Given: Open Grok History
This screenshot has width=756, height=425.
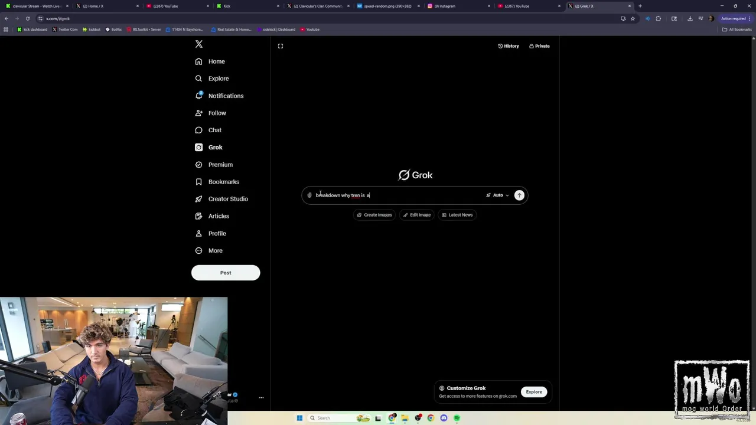Looking at the screenshot, I should coord(509,46).
